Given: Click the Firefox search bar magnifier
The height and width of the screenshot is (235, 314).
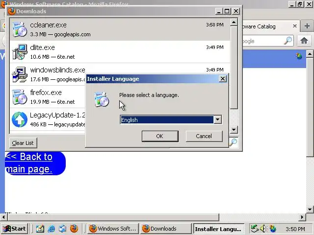Looking at the screenshot, I should tap(288, 41).
